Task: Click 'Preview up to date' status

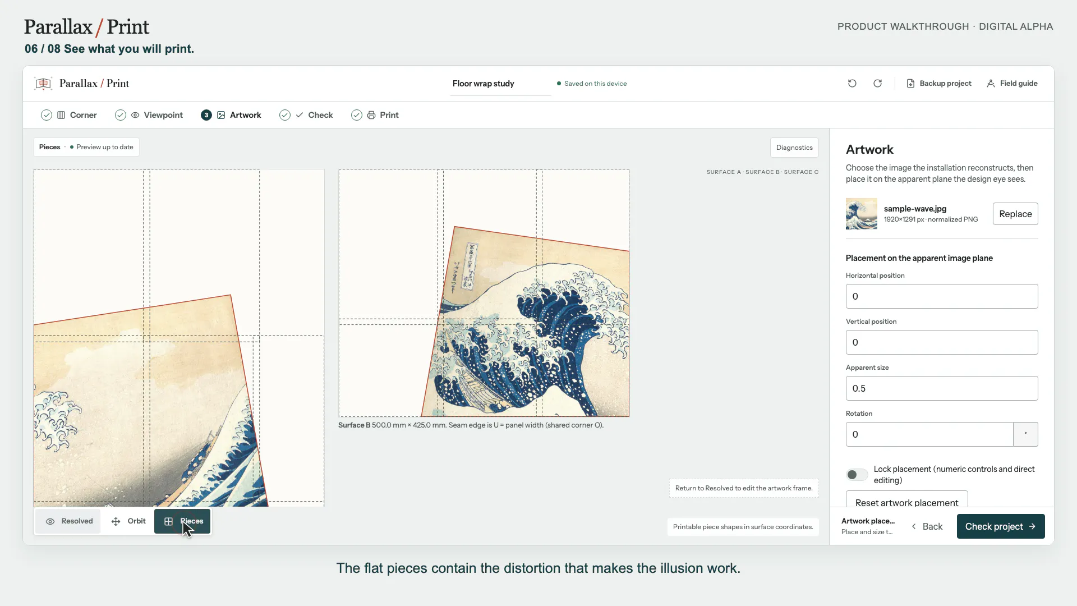Action: [102, 147]
